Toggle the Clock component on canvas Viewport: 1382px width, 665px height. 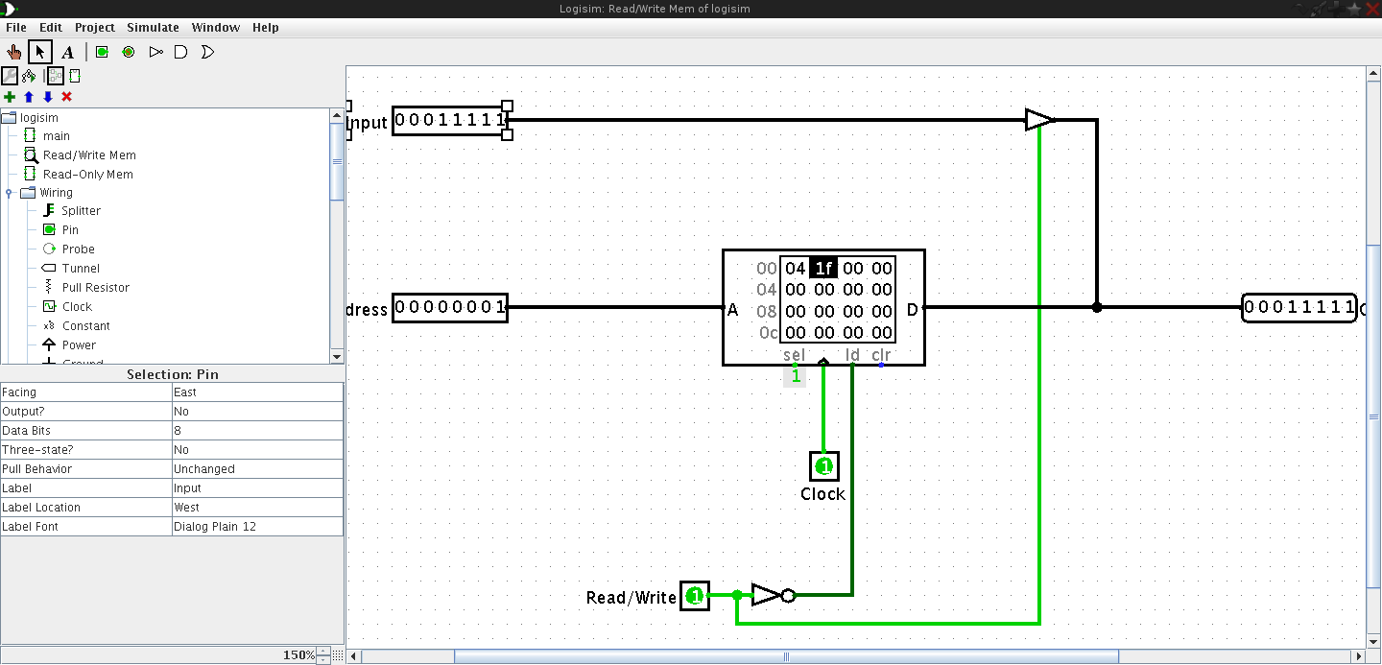[823, 466]
